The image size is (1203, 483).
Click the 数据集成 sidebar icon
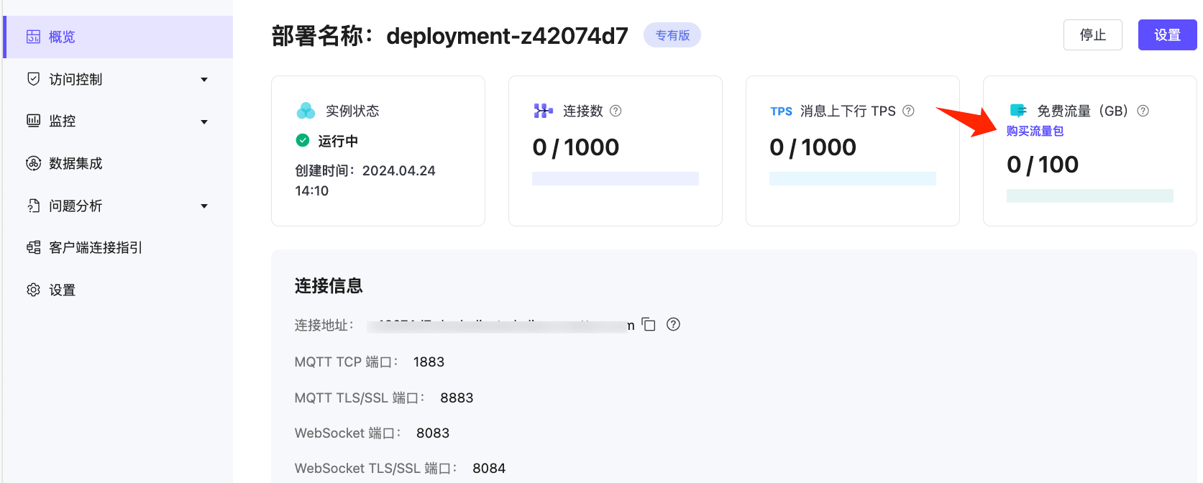[33, 163]
